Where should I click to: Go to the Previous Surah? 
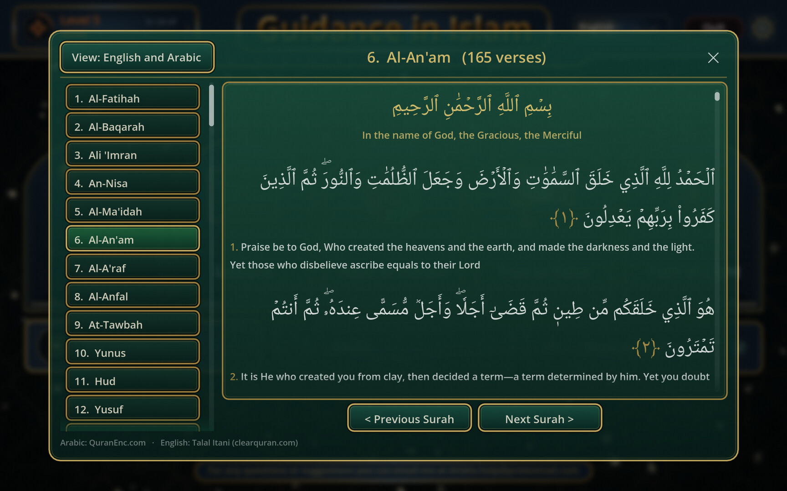click(x=409, y=418)
